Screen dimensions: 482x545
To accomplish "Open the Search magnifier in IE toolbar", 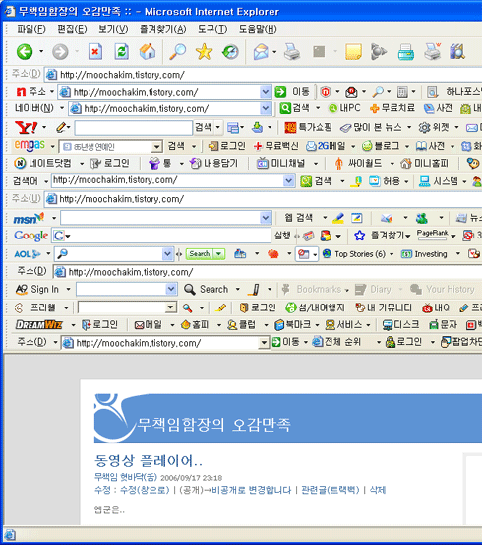I will [177, 52].
